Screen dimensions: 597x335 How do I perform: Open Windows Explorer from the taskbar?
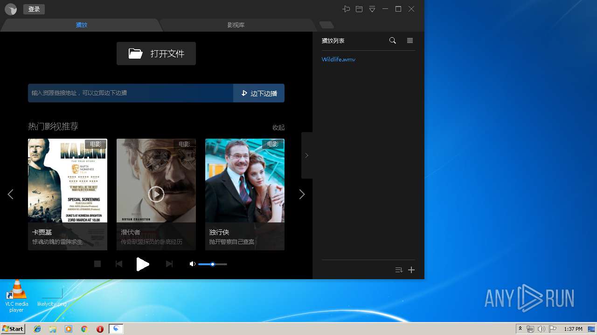coord(53,329)
